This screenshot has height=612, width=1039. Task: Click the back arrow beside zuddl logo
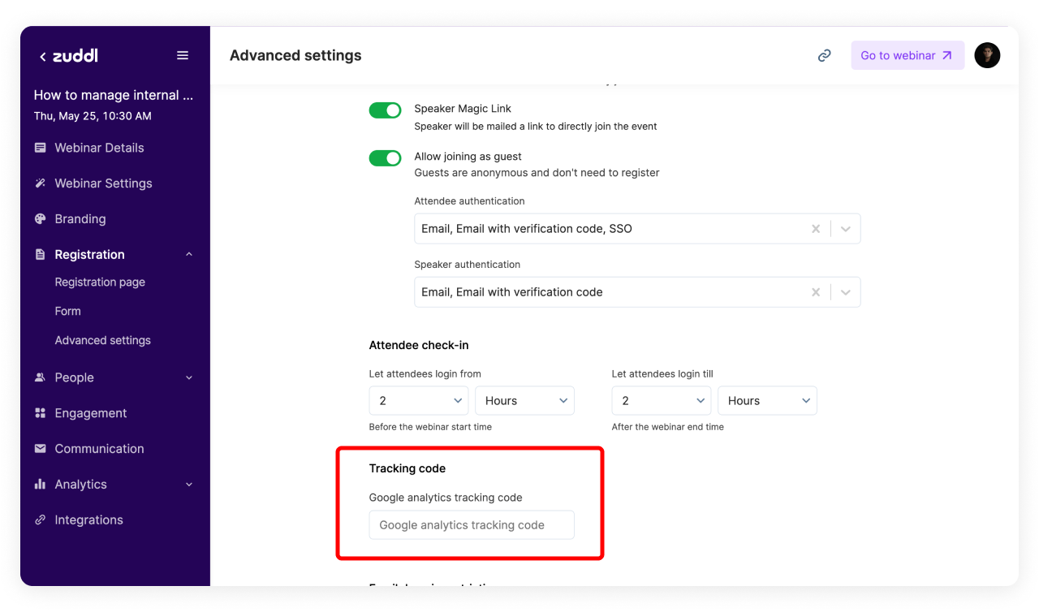pos(42,57)
